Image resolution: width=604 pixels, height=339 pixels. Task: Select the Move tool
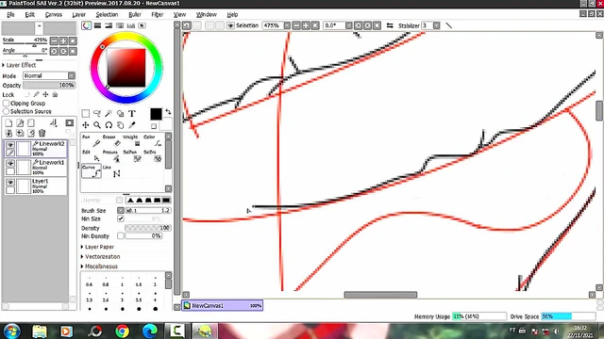click(86, 125)
